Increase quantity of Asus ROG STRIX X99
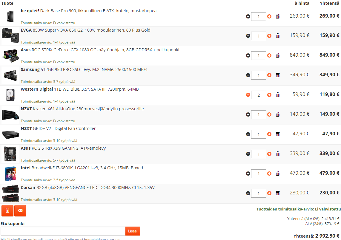This screenshot has height=240, width=341. 269,154
